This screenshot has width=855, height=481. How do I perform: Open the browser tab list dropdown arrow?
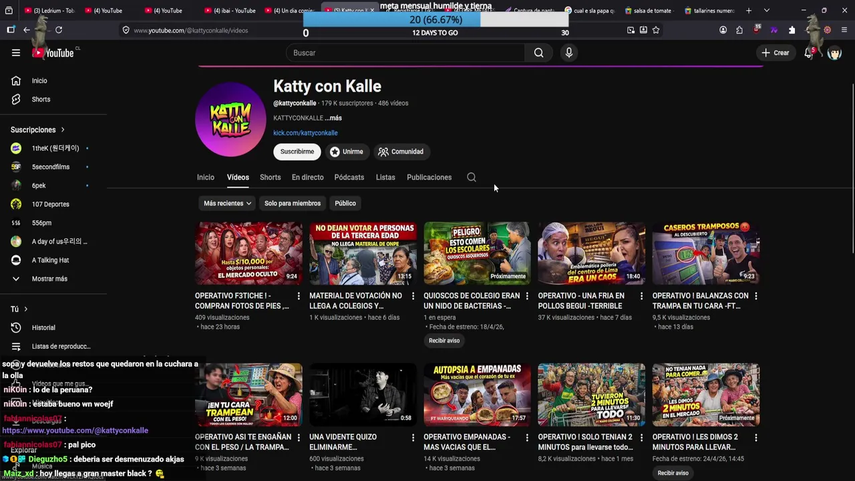tap(766, 11)
